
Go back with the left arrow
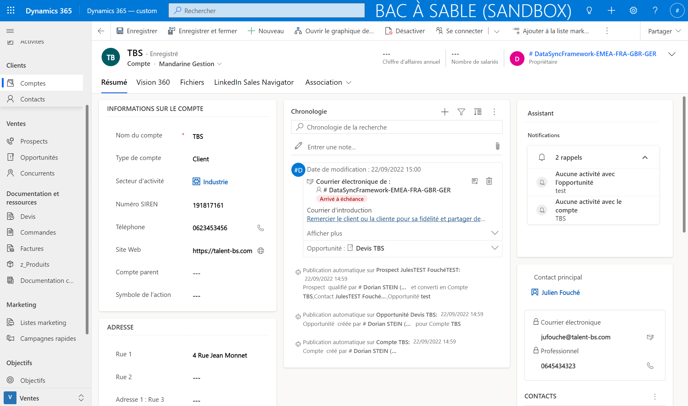[101, 31]
